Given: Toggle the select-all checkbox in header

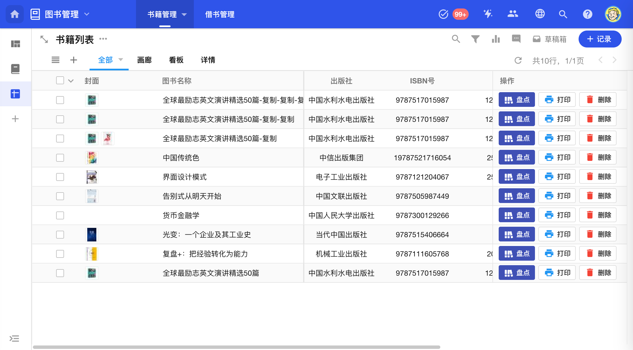Looking at the screenshot, I should (x=60, y=81).
